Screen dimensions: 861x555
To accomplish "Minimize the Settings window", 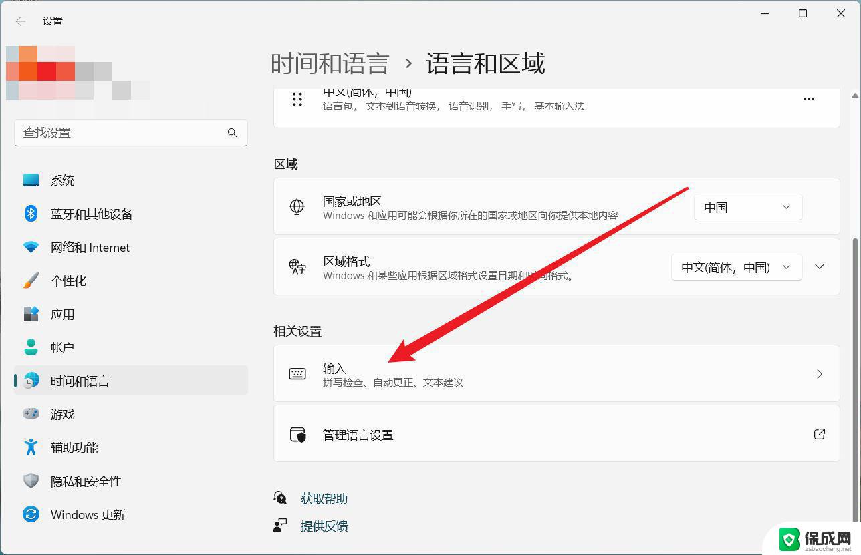I will pos(764,13).
